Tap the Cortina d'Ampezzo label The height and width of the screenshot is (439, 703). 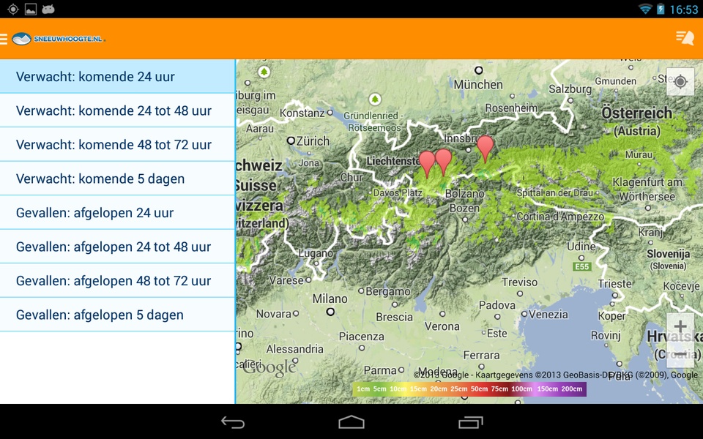560,217
